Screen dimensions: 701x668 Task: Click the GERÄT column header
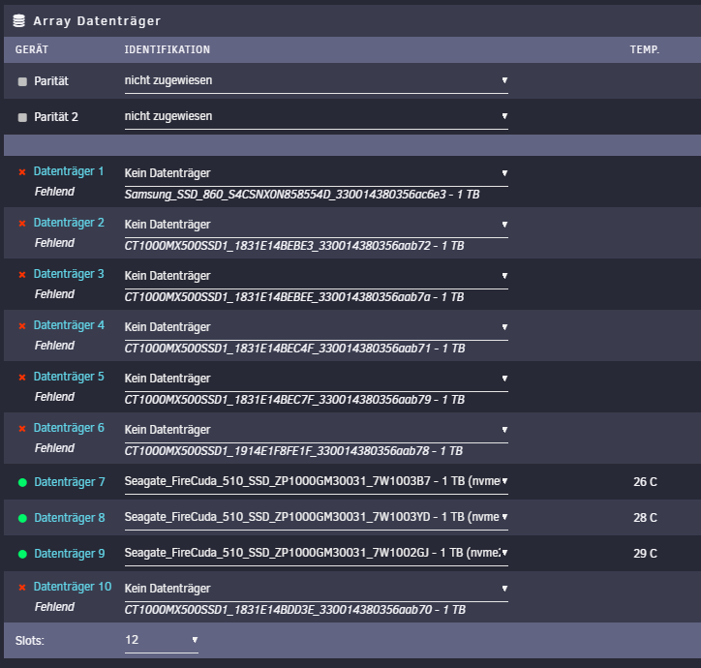pos(32,49)
